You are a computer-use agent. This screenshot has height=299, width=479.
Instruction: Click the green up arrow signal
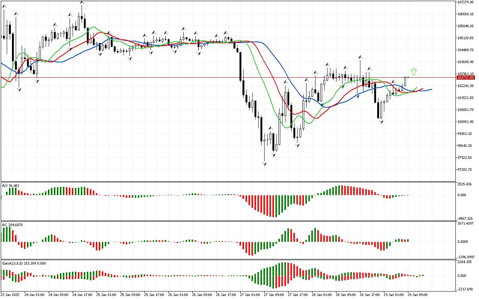click(x=414, y=72)
